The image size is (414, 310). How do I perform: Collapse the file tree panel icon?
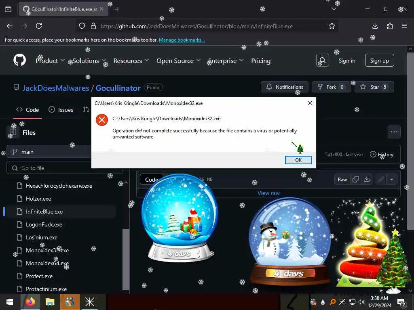(x=13, y=132)
